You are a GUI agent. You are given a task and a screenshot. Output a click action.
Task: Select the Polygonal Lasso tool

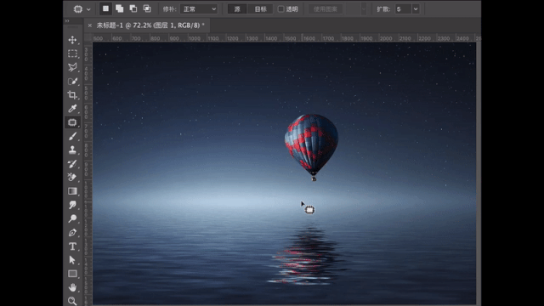click(72, 67)
